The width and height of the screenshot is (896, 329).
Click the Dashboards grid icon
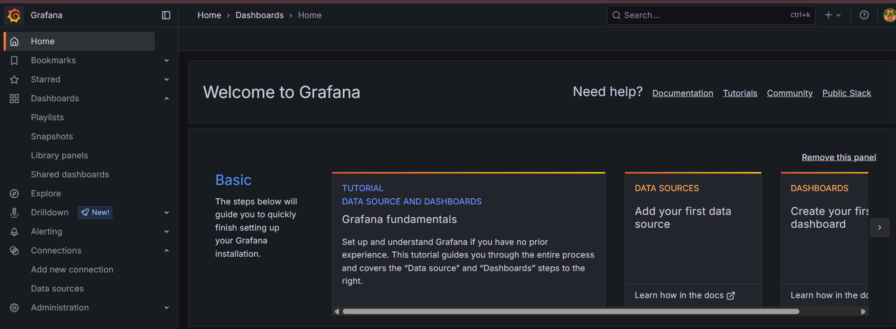coord(14,98)
